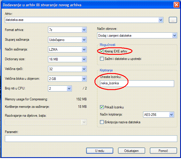This screenshot has height=160, width=181.
Task: Click the password field Unesite lozinku
Action: [x=136, y=83]
